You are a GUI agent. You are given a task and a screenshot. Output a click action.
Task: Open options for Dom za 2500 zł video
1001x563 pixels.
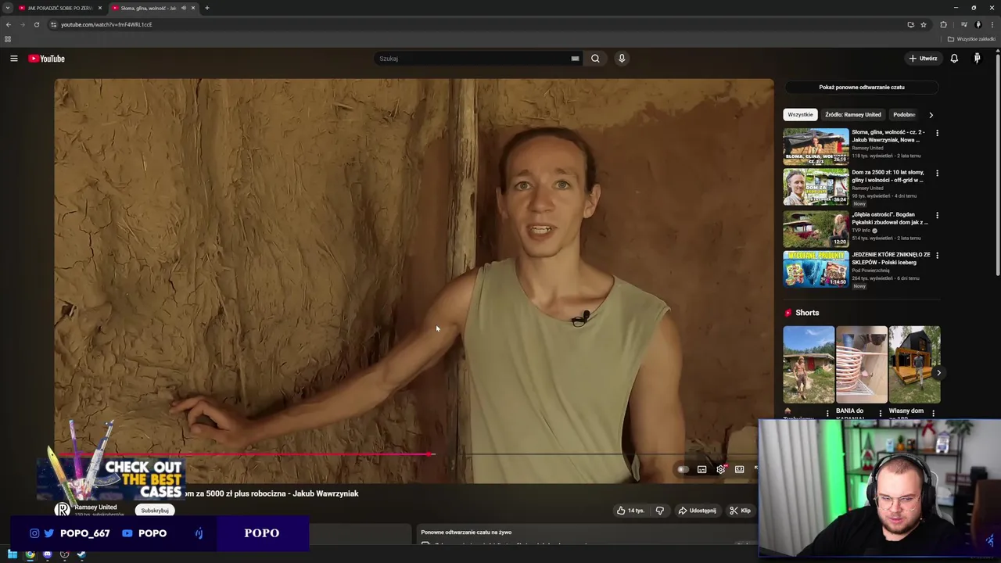pos(937,174)
